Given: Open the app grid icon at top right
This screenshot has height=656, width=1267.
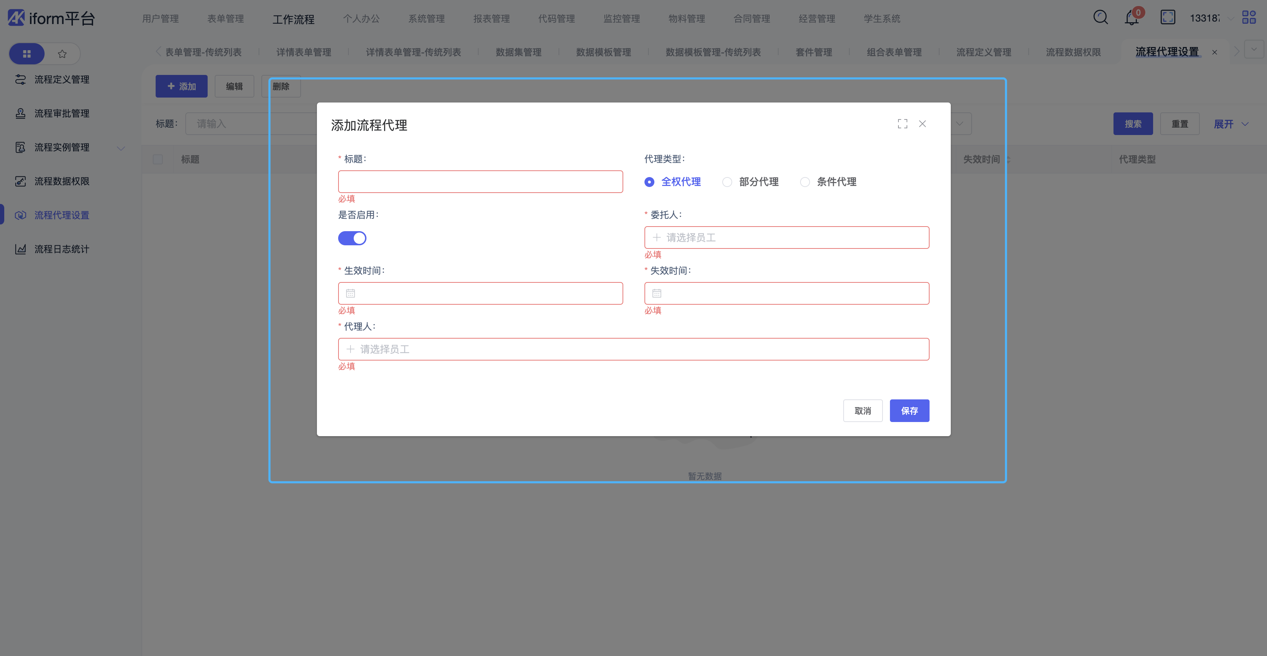Looking at the screenshot, I should tap(1249, 18).
